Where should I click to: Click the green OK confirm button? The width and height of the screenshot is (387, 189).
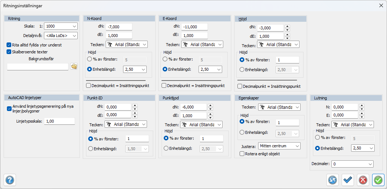378,180
